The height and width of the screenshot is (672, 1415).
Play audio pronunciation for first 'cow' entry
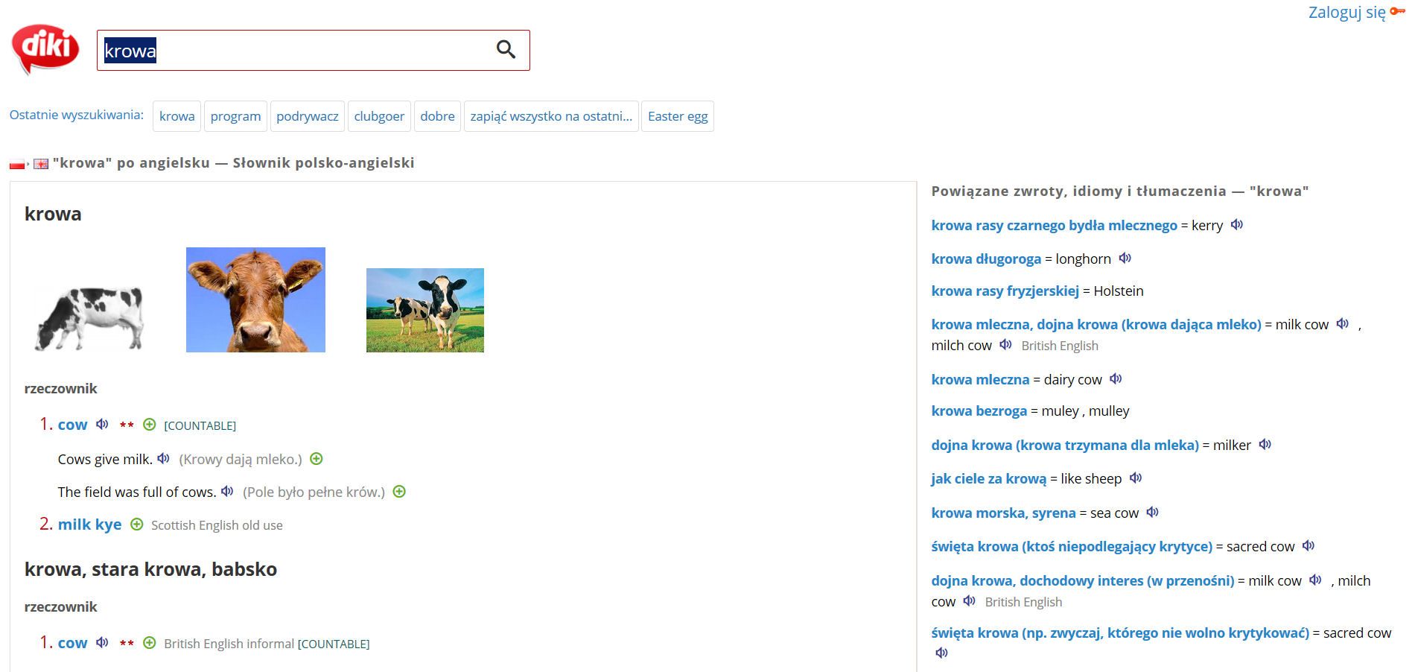point(102,424)
